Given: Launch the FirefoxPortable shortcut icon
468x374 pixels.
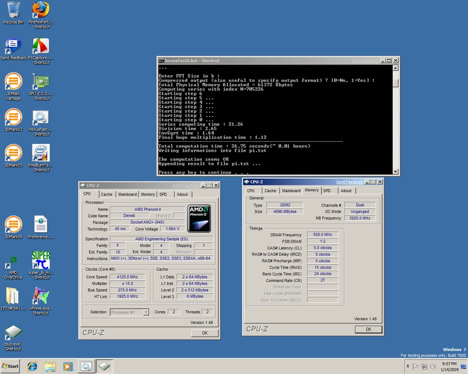Looking at the screenshot, I should [x=41, y=15].
